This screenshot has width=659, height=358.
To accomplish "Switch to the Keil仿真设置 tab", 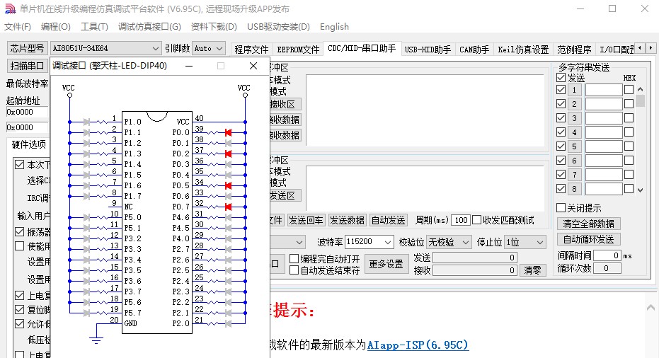I will pyautogui.click(x=523, y=50).
